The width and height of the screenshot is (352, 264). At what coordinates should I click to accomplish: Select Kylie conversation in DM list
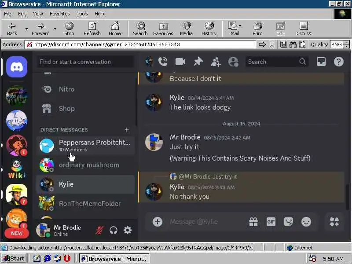click(85, 184)
